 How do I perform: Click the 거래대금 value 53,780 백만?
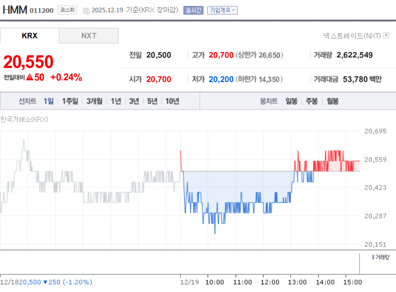[362, 79]
